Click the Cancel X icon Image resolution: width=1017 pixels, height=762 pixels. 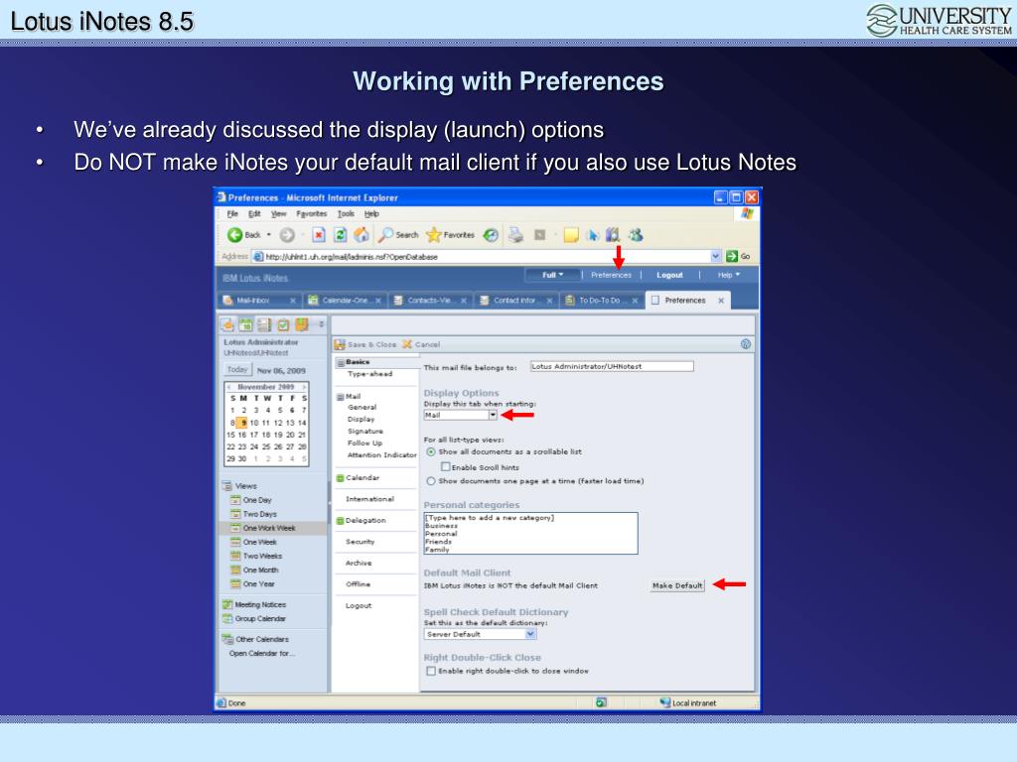click(407, 344)
